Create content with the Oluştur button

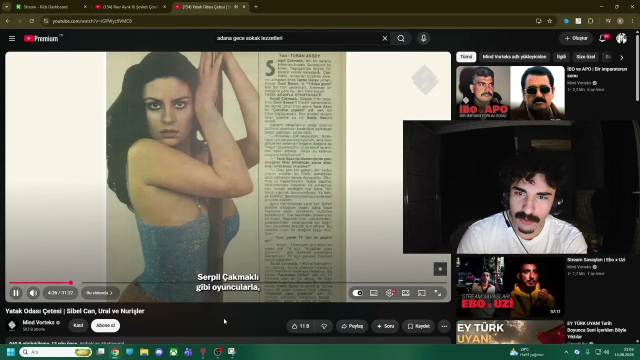576,38
